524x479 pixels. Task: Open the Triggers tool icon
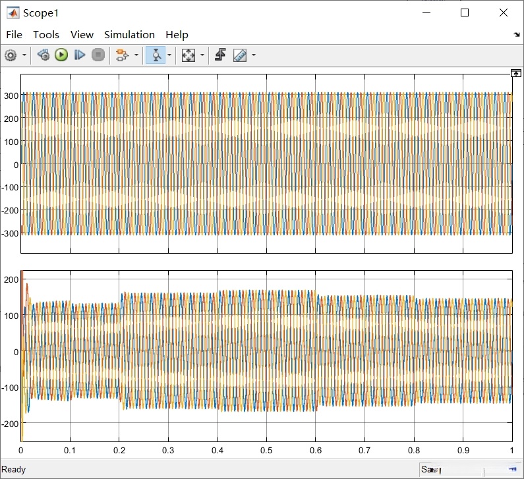coord(221,55)
